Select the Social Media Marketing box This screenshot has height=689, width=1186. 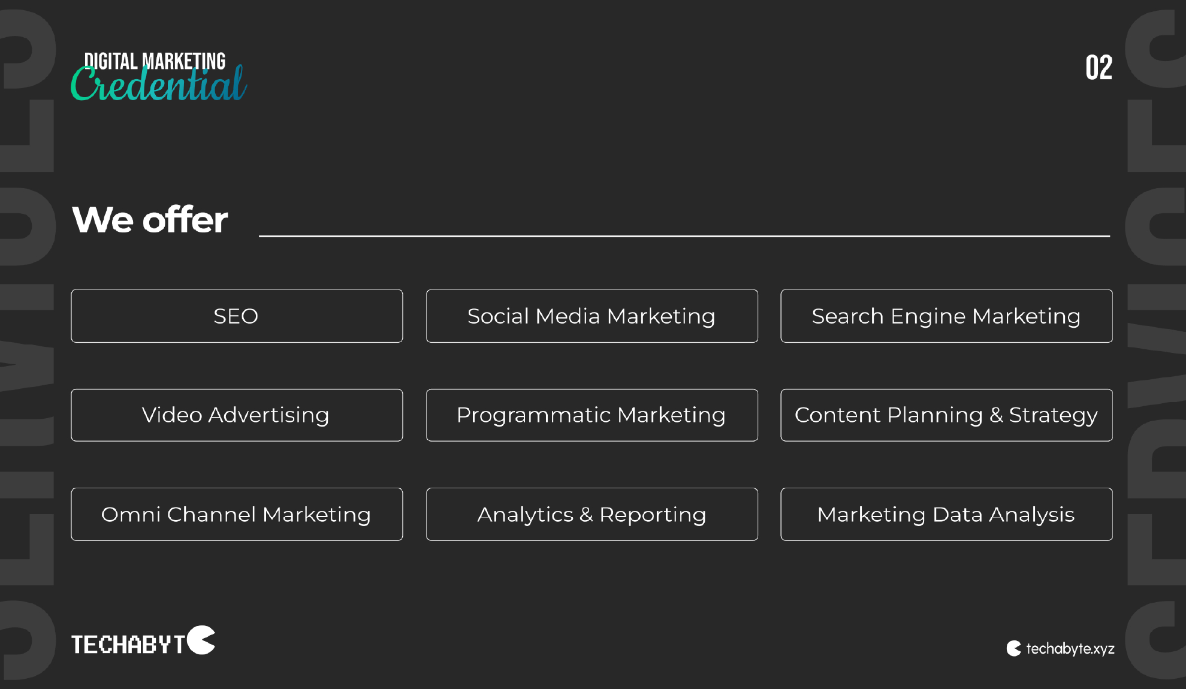pyautogui.click(x=592, y=316)
